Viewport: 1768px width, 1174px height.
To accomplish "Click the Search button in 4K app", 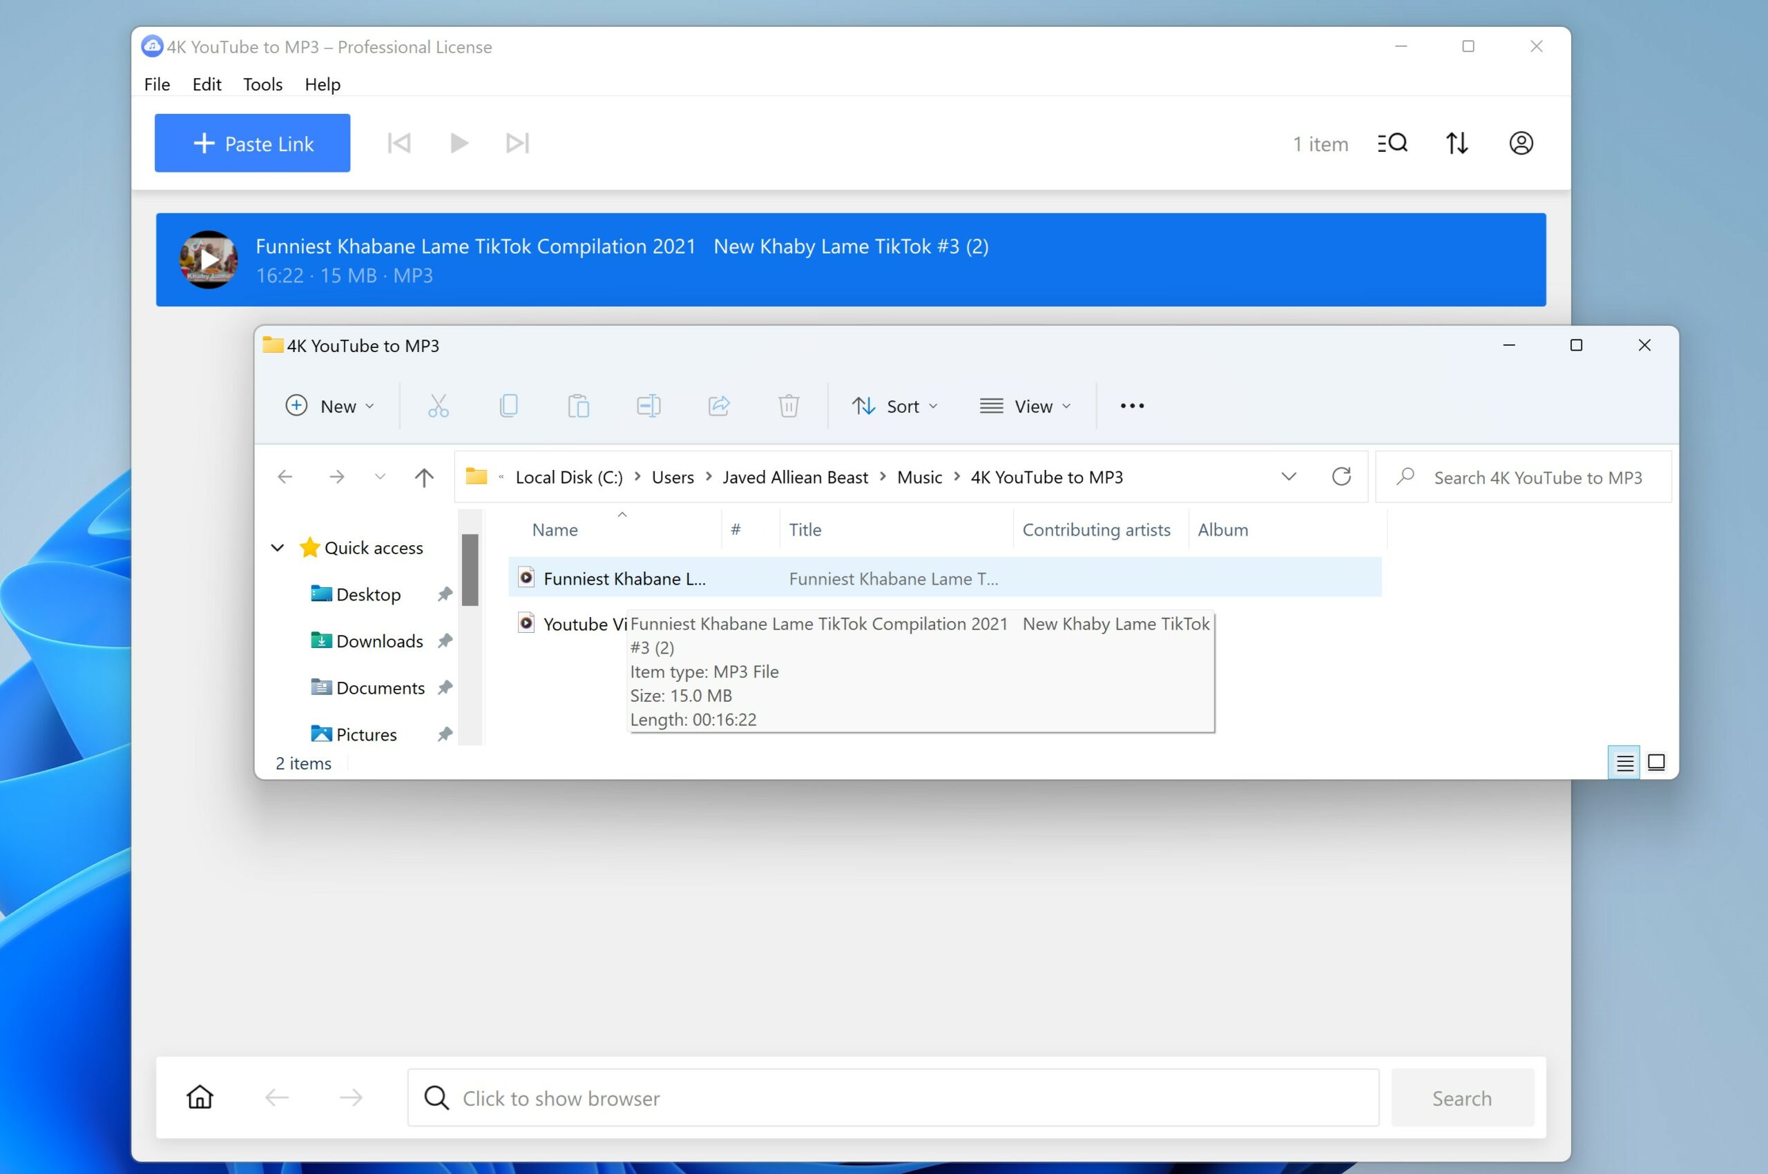I will pos(1462,1097).
